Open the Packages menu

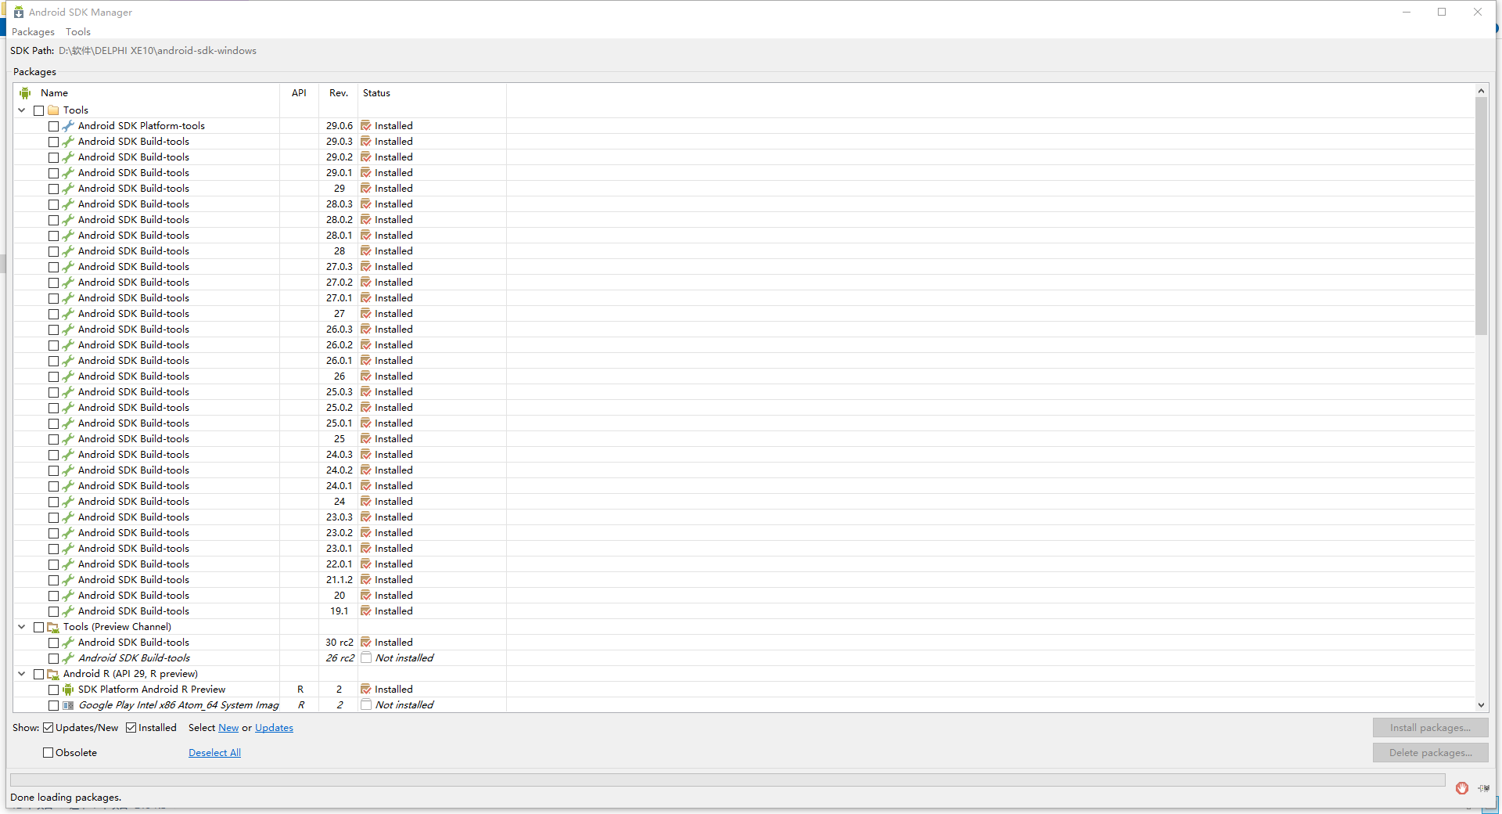[x=33, y=32]
